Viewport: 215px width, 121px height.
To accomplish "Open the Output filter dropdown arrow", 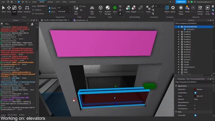I will (x=28, y=24).
